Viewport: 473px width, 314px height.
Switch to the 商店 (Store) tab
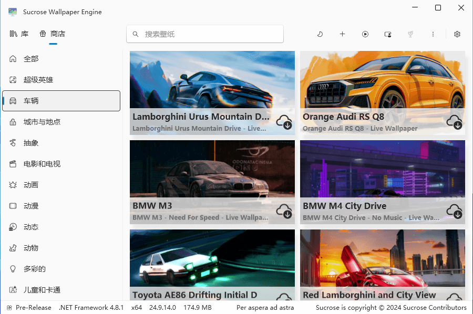53,34
